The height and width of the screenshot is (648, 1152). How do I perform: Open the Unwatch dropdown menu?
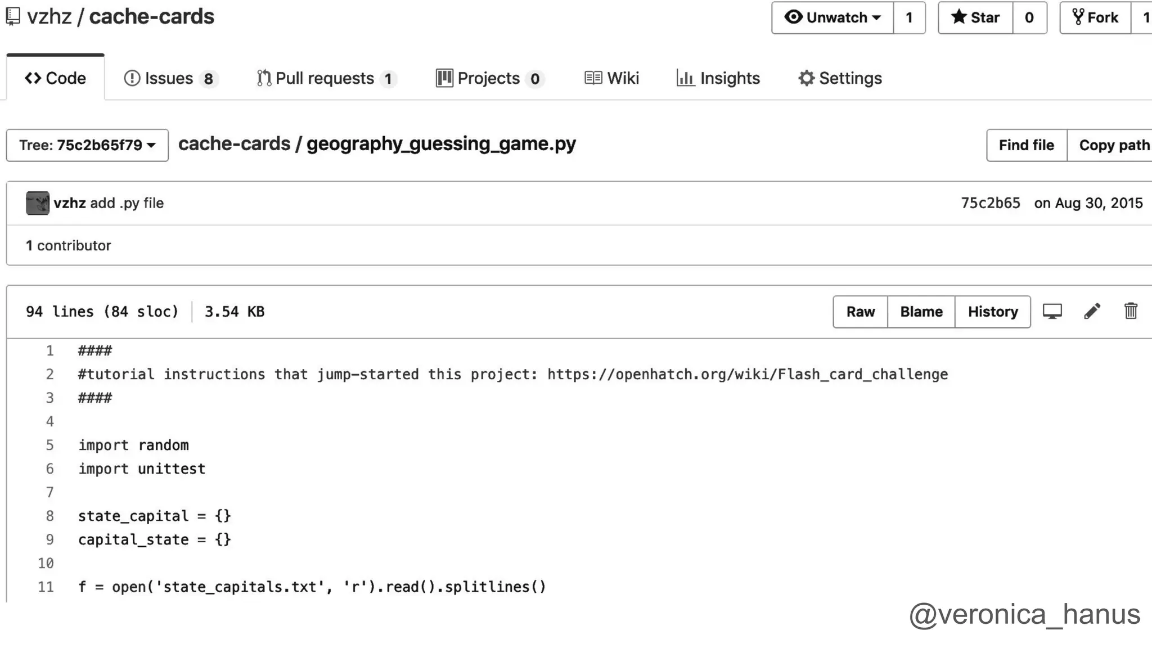[x=832, y=18]
